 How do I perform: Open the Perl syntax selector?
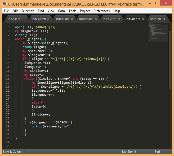[157, 151]
